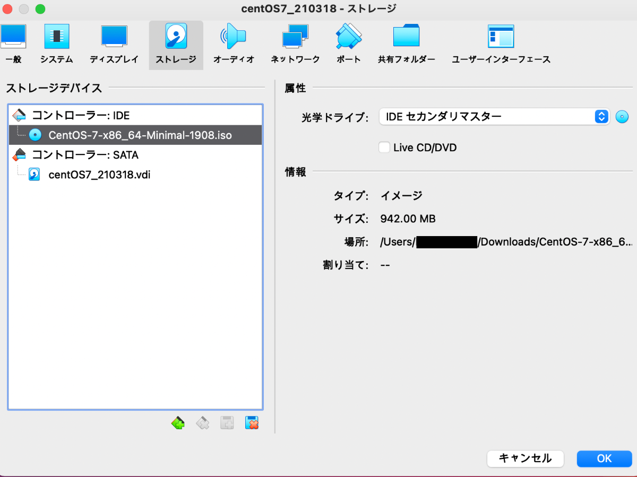637x477 pixels.
Task: Click the CD icon beside the ISO file
Action: tap(35, 135)
